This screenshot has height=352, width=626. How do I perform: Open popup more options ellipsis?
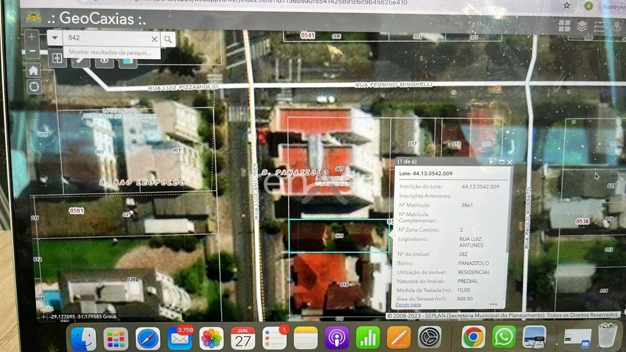pos(493,304)
